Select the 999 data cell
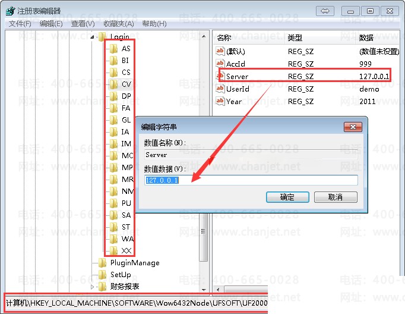 click(x=365, y=64)
